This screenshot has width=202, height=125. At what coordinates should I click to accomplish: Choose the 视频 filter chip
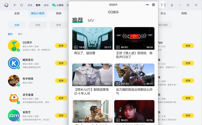(x=38, y=25)
